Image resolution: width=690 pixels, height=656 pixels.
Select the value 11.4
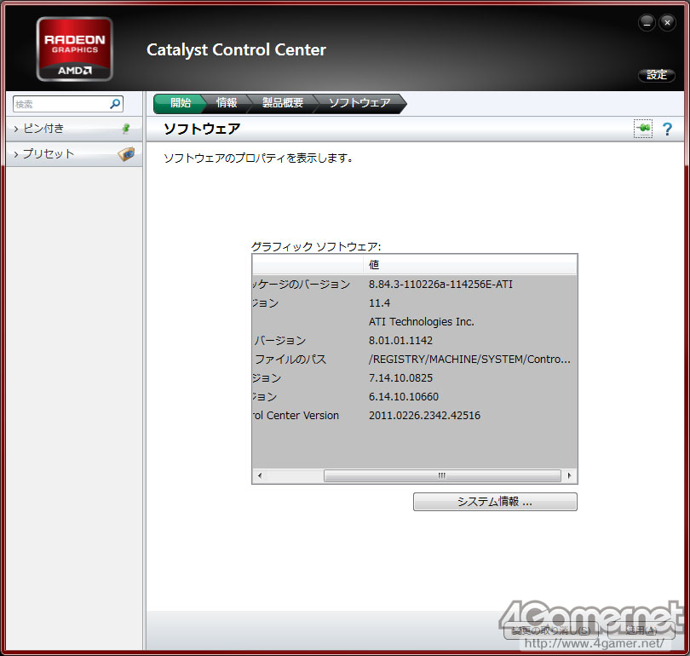379,303
